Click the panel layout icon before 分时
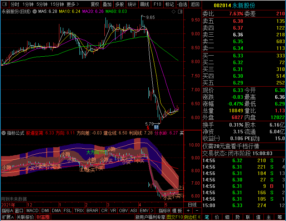Image resolution: width=286 pixels, height=221 pixels. pyautogui.click(x=5, y=4)
